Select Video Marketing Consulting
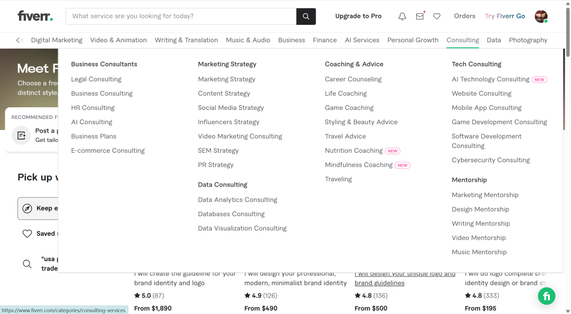Viewport: 571px width, 314px height. 240,136
